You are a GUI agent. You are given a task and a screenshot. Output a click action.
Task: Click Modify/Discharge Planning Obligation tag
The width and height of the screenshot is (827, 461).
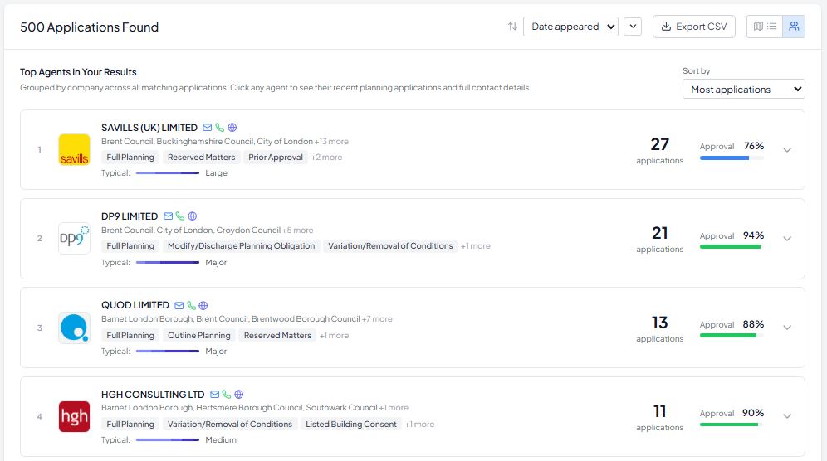point(241,246)
